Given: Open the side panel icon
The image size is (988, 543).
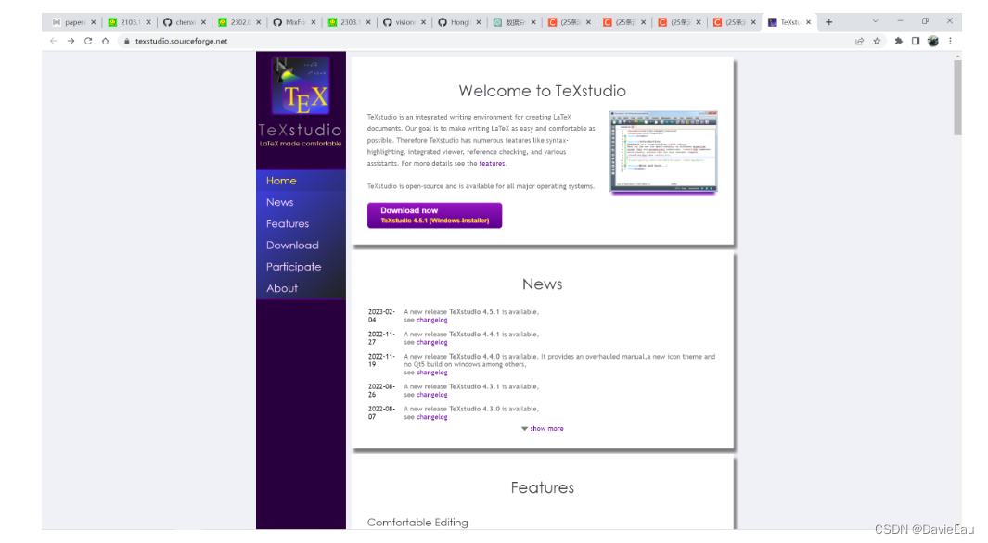Looking at the screenshot, I should (x=916, y=41).
